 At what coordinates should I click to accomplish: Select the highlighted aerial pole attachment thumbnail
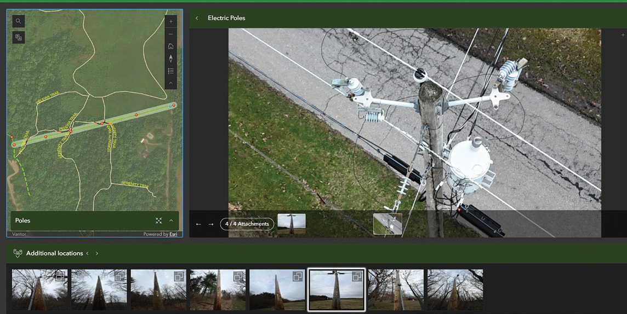point(387,224)
